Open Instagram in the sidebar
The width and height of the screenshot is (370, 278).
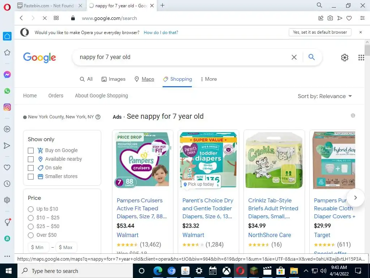[x=7, y=107]
